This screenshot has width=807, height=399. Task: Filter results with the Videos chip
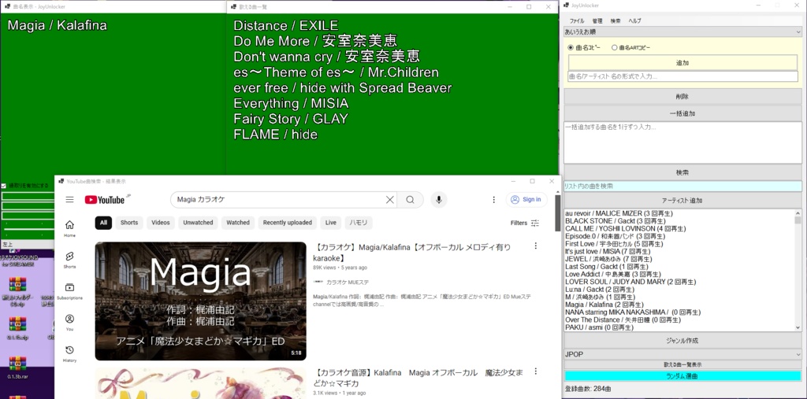[x=161, y=223]
